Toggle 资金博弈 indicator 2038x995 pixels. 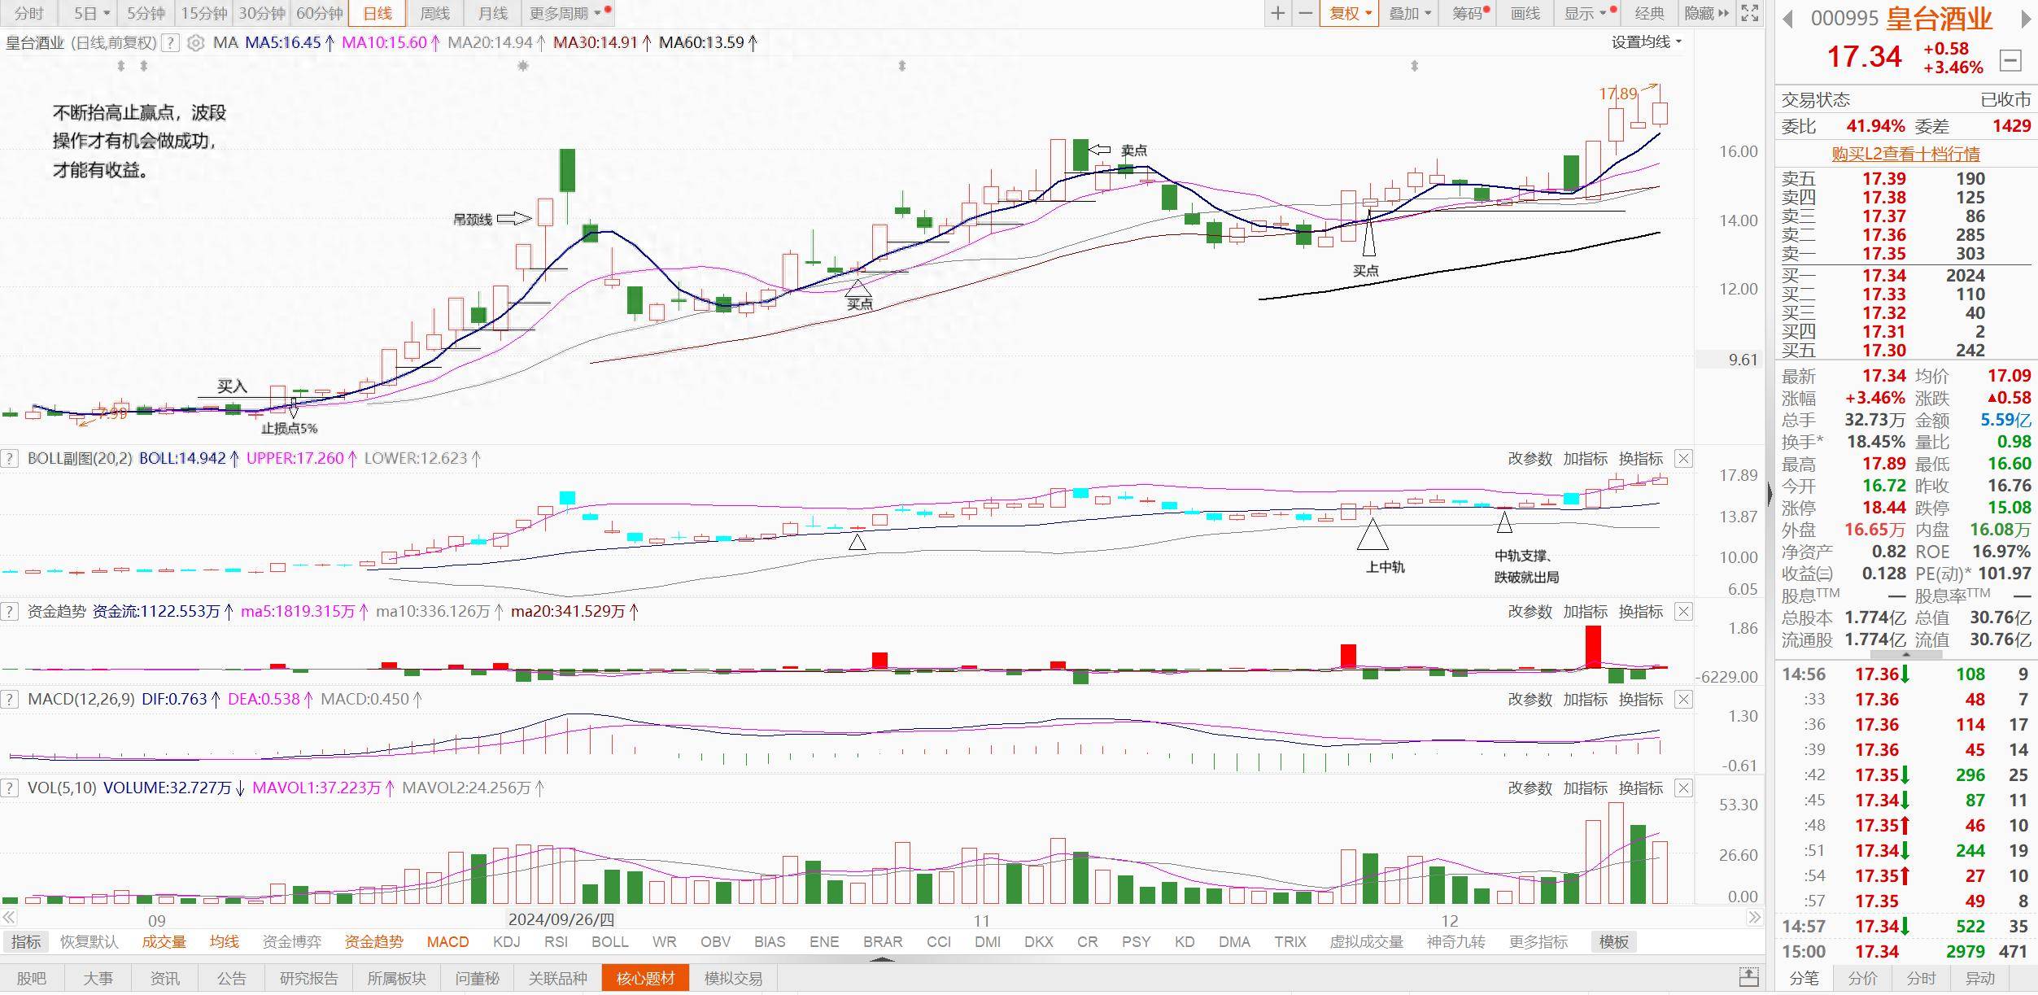coord(291,941)
